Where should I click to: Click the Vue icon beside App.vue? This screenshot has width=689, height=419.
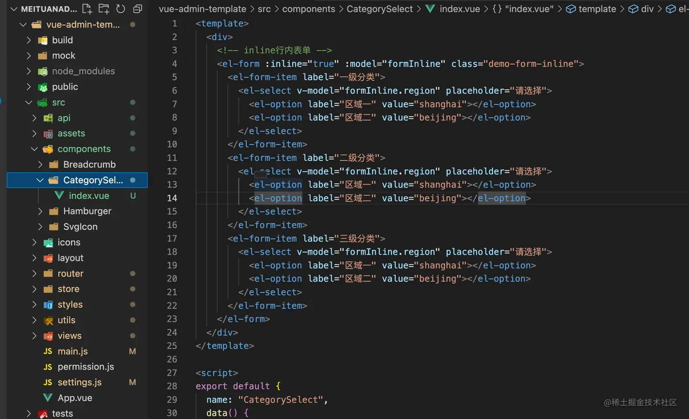click(48, 398)
